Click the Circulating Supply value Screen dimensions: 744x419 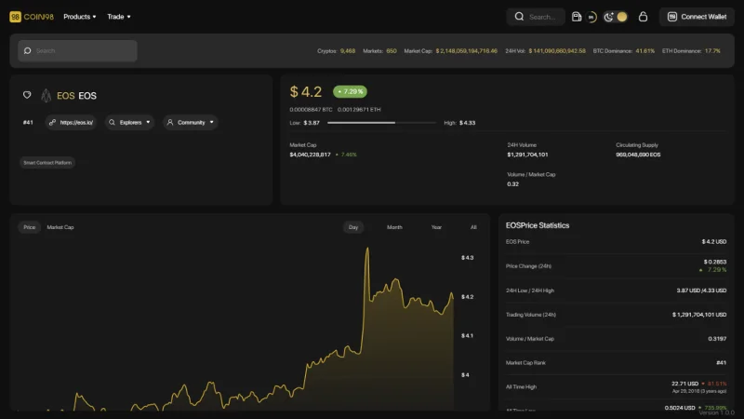point(638,155)
